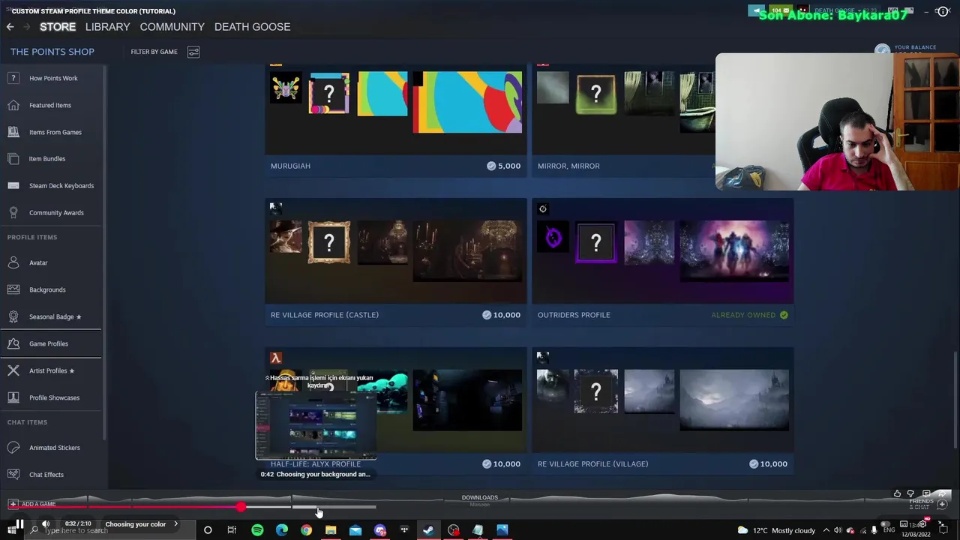Image resolution: width=960 pixels, height=540 pixels.
Task: Click the ALREADY OWNED label
Action: pos(743,315)
